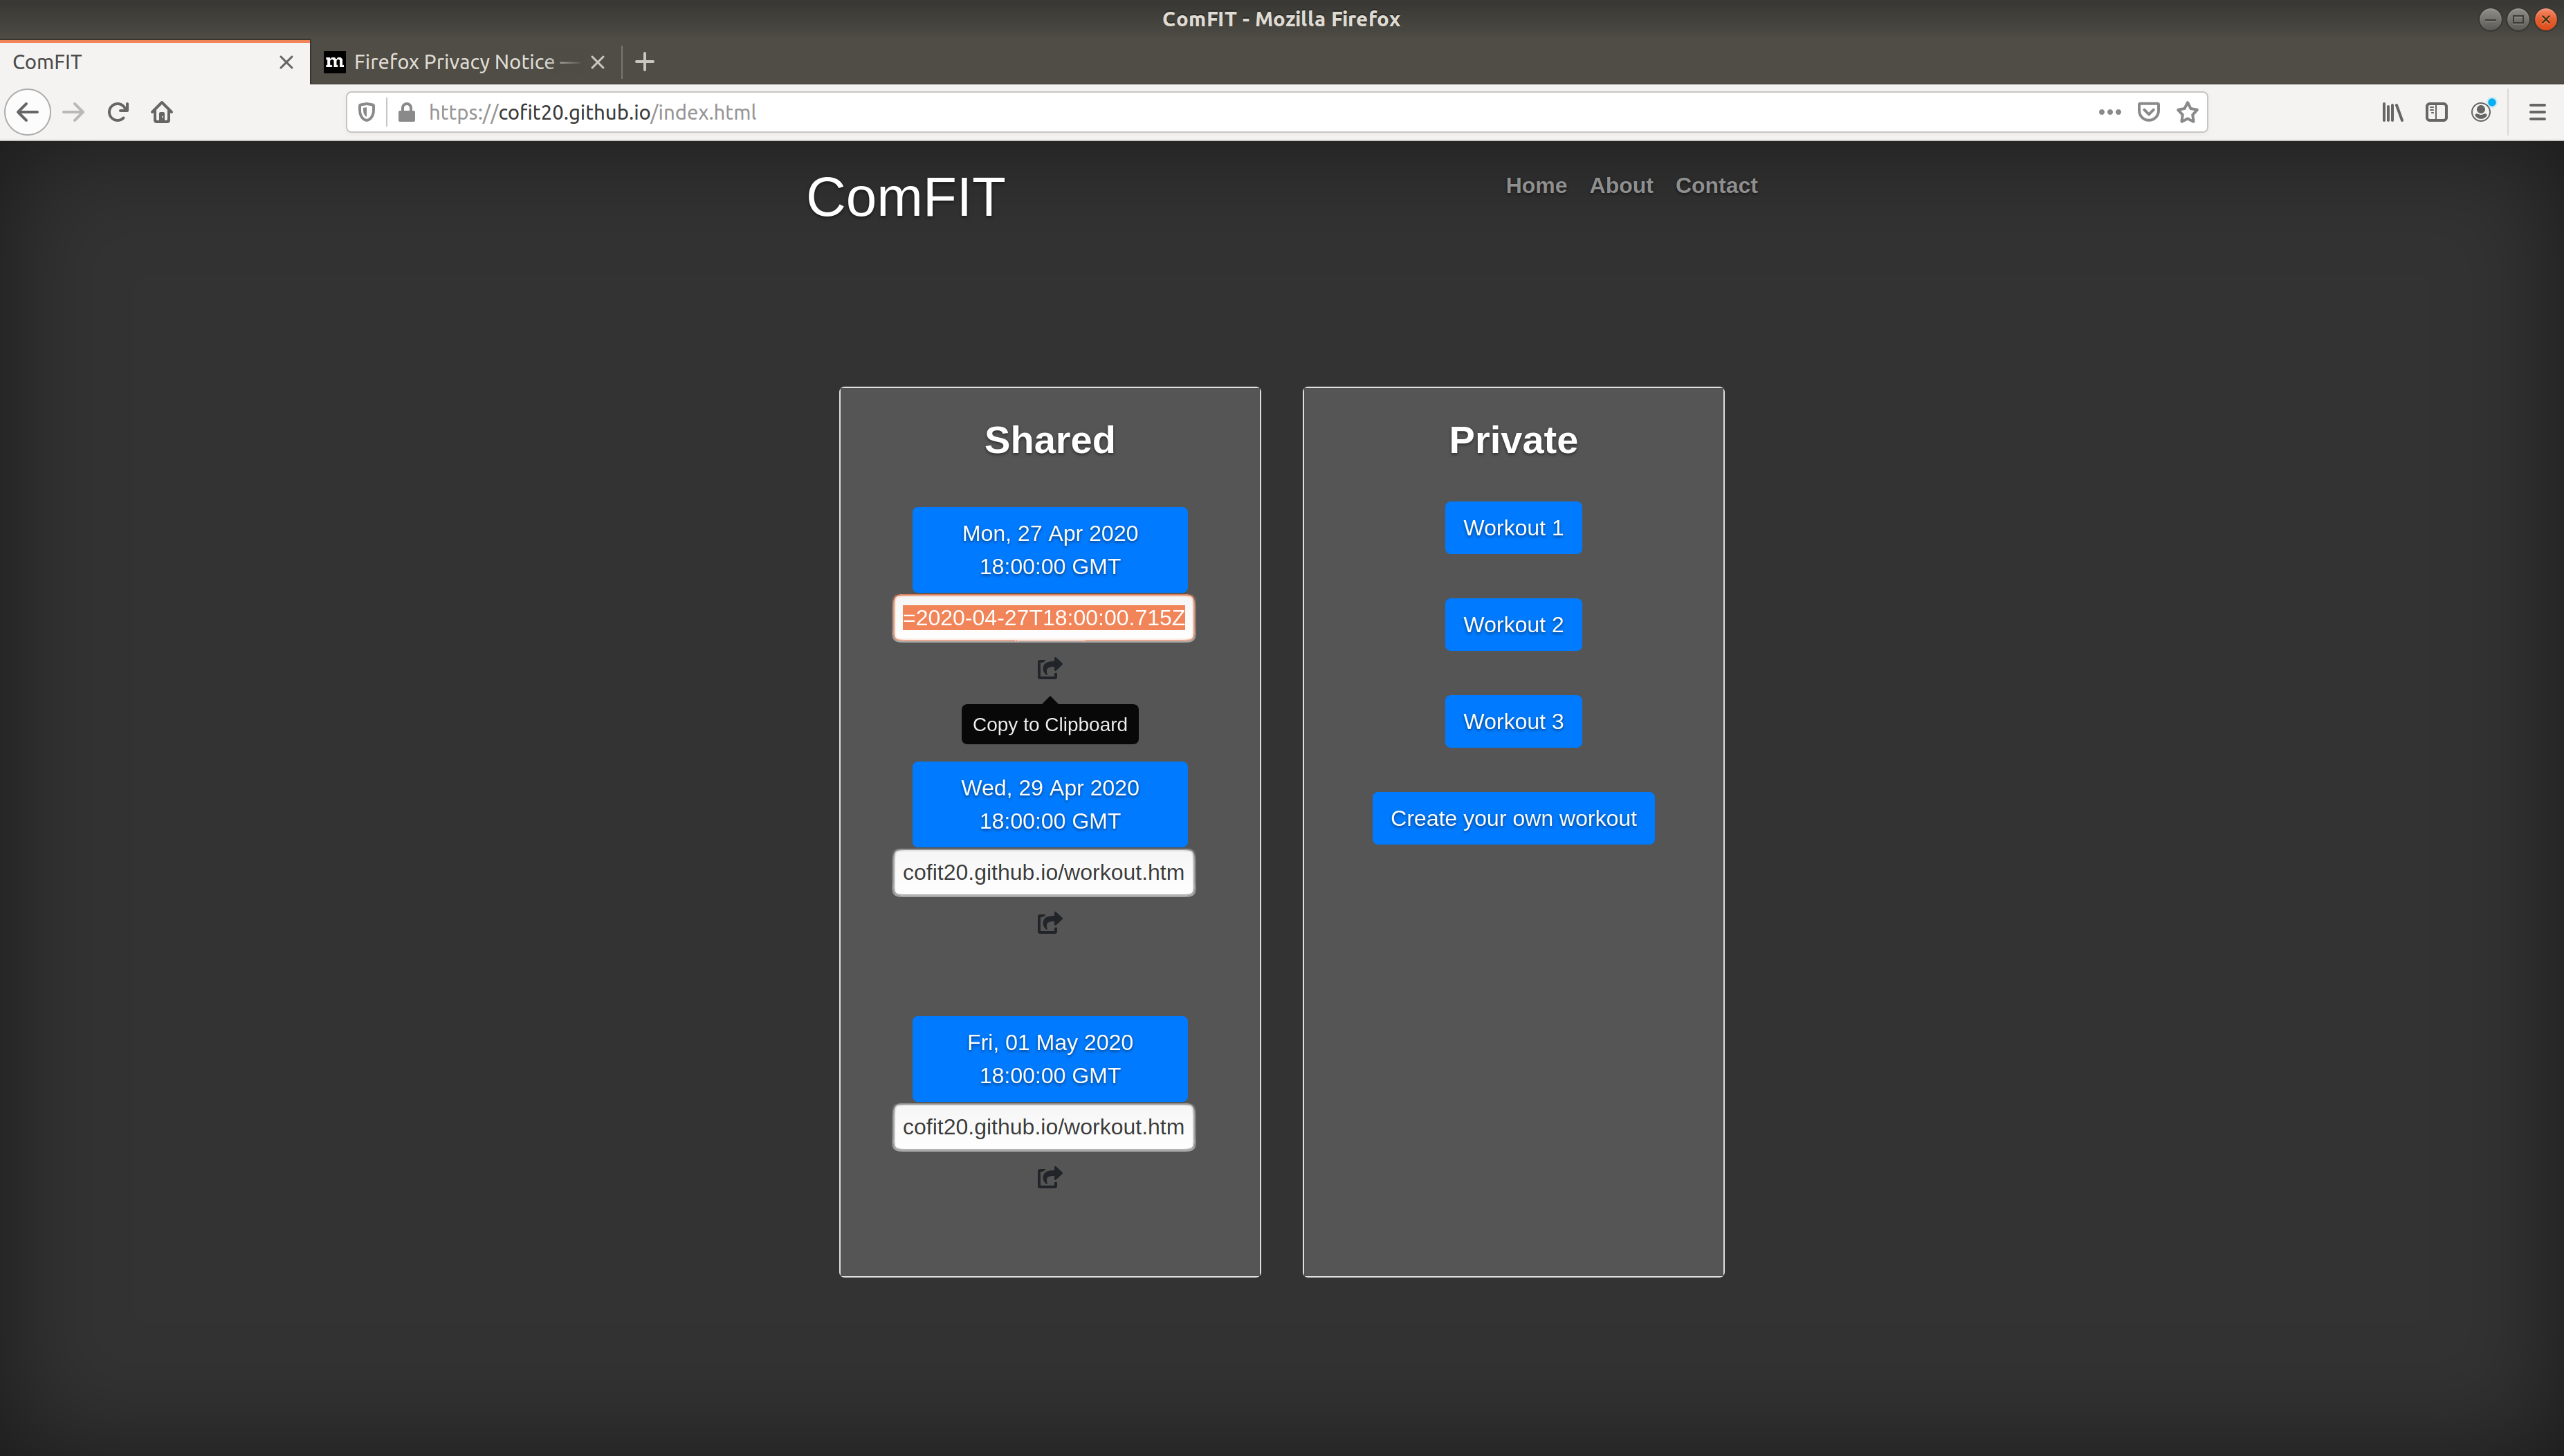
Task: Open Firefox hamburger application menu
Action: pyautogui.click(x=2537, y=112)
